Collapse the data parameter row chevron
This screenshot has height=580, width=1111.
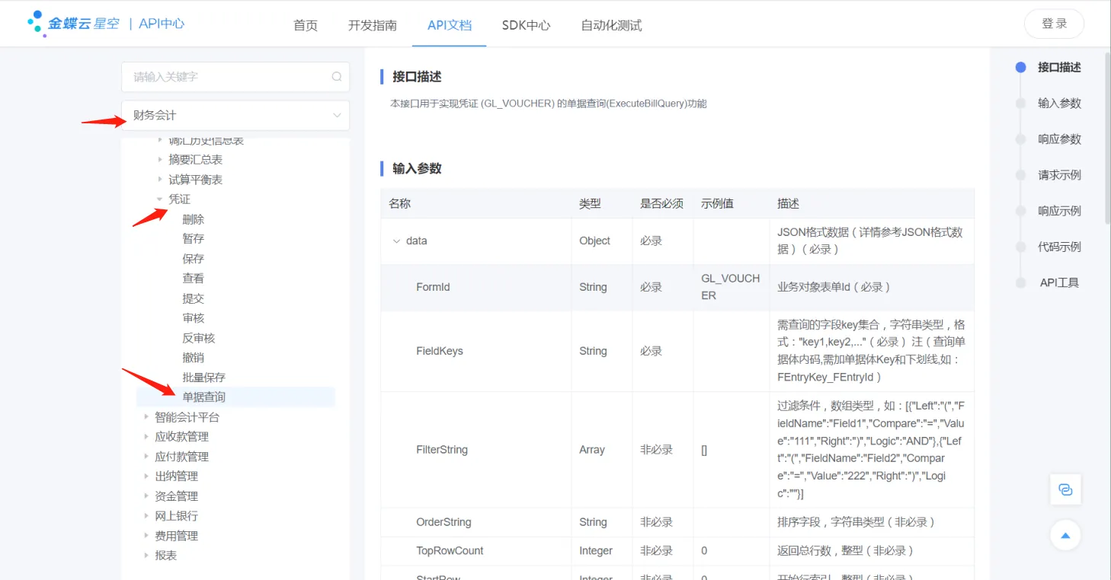coord(396,241)
